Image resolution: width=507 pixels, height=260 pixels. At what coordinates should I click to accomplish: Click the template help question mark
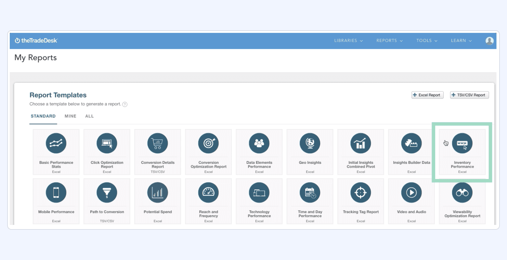(124, 104)
